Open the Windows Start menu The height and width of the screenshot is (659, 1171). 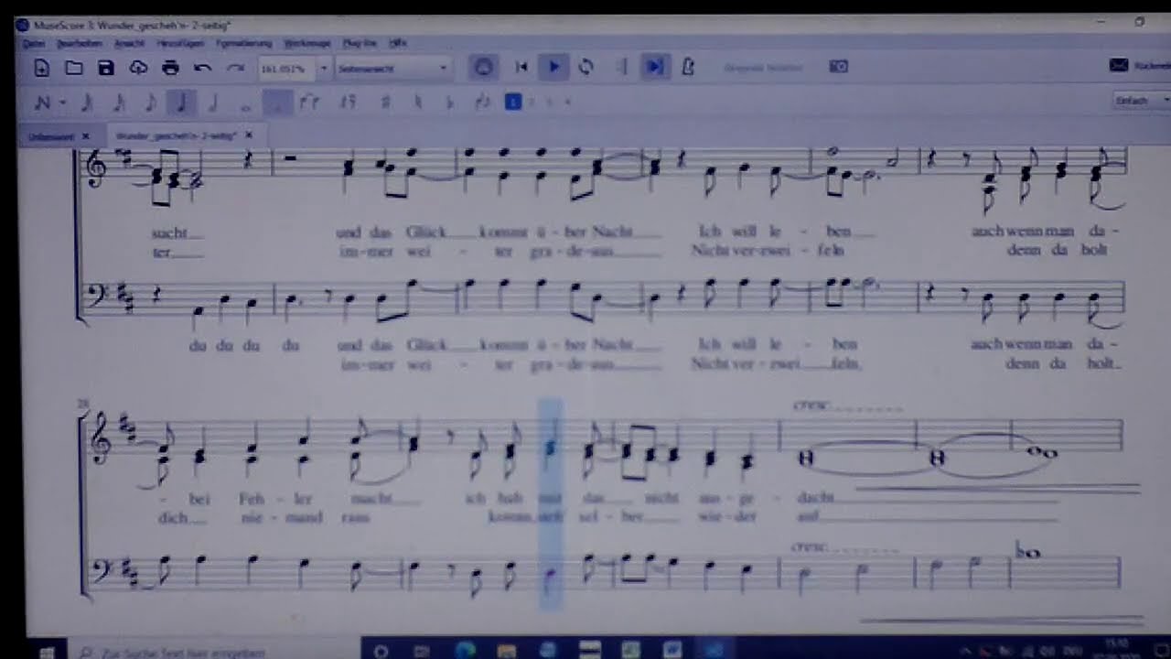48,652
